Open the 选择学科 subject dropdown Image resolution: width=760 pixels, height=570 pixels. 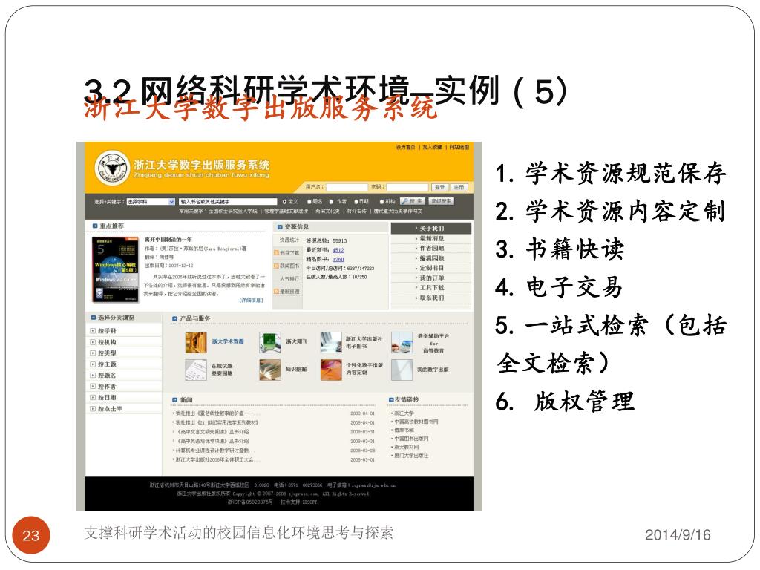click(x=151, y=202)
